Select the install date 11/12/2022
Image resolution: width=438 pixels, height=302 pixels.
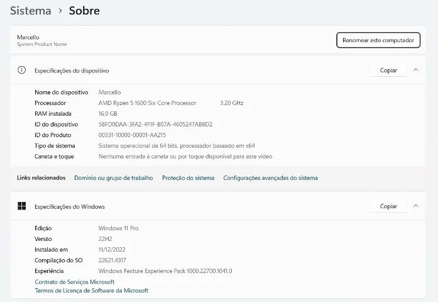(112, 249)
